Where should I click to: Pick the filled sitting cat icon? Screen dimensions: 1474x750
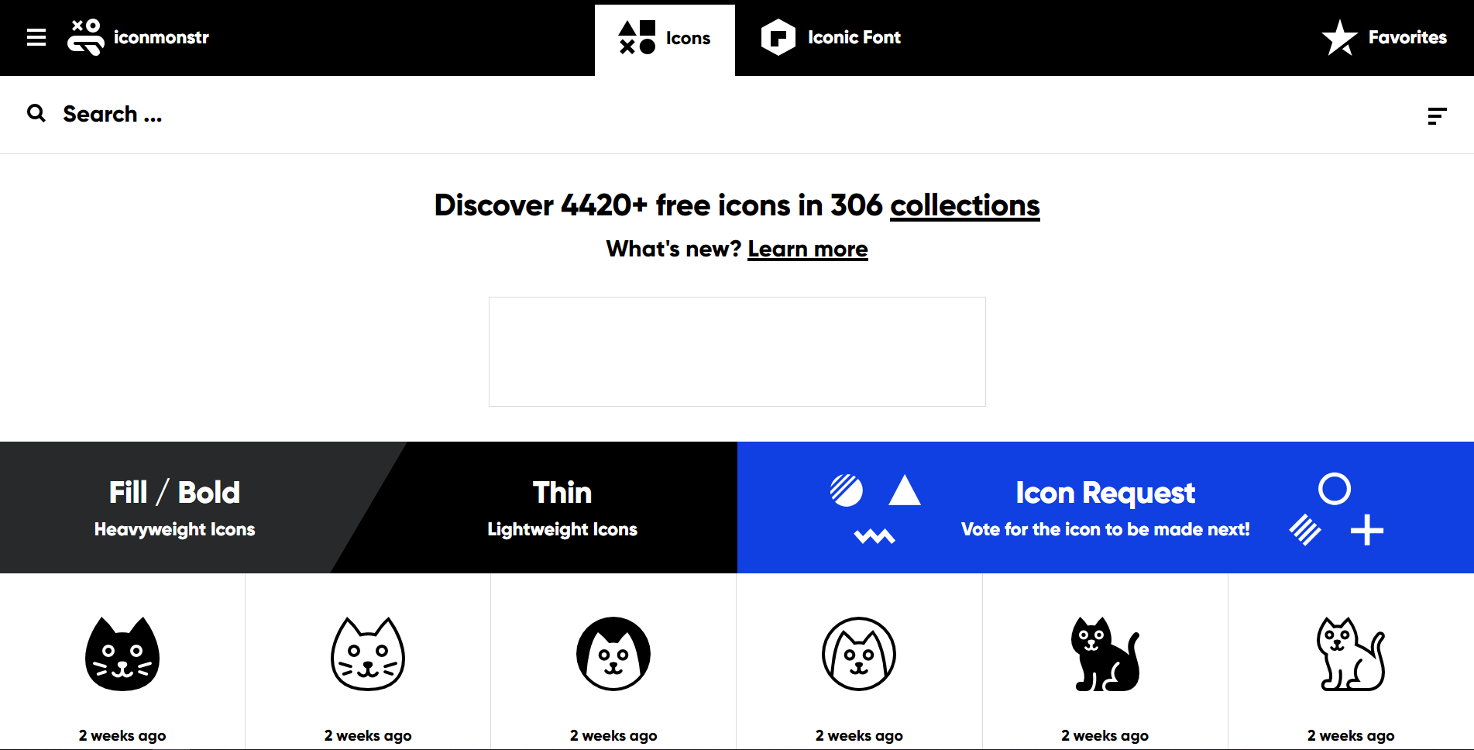(x=1105, y=654)
